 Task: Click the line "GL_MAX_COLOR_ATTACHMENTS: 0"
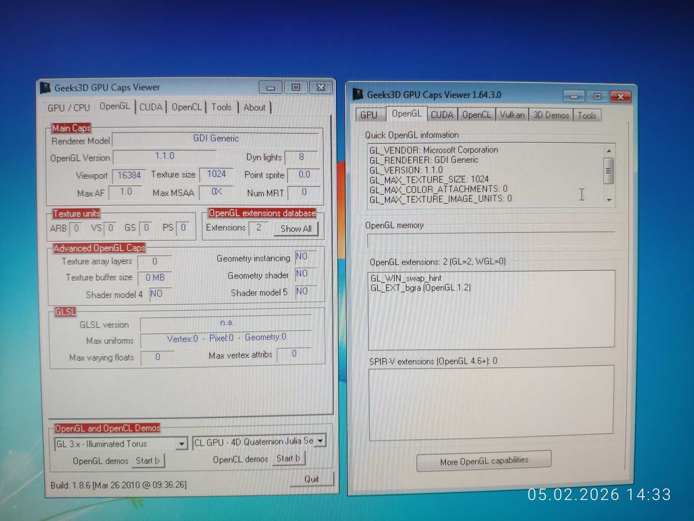(439, 189)
